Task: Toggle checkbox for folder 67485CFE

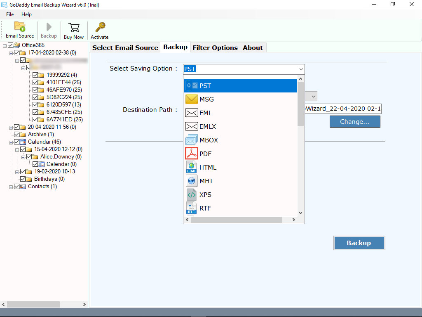Action: (x=35, y=112)
